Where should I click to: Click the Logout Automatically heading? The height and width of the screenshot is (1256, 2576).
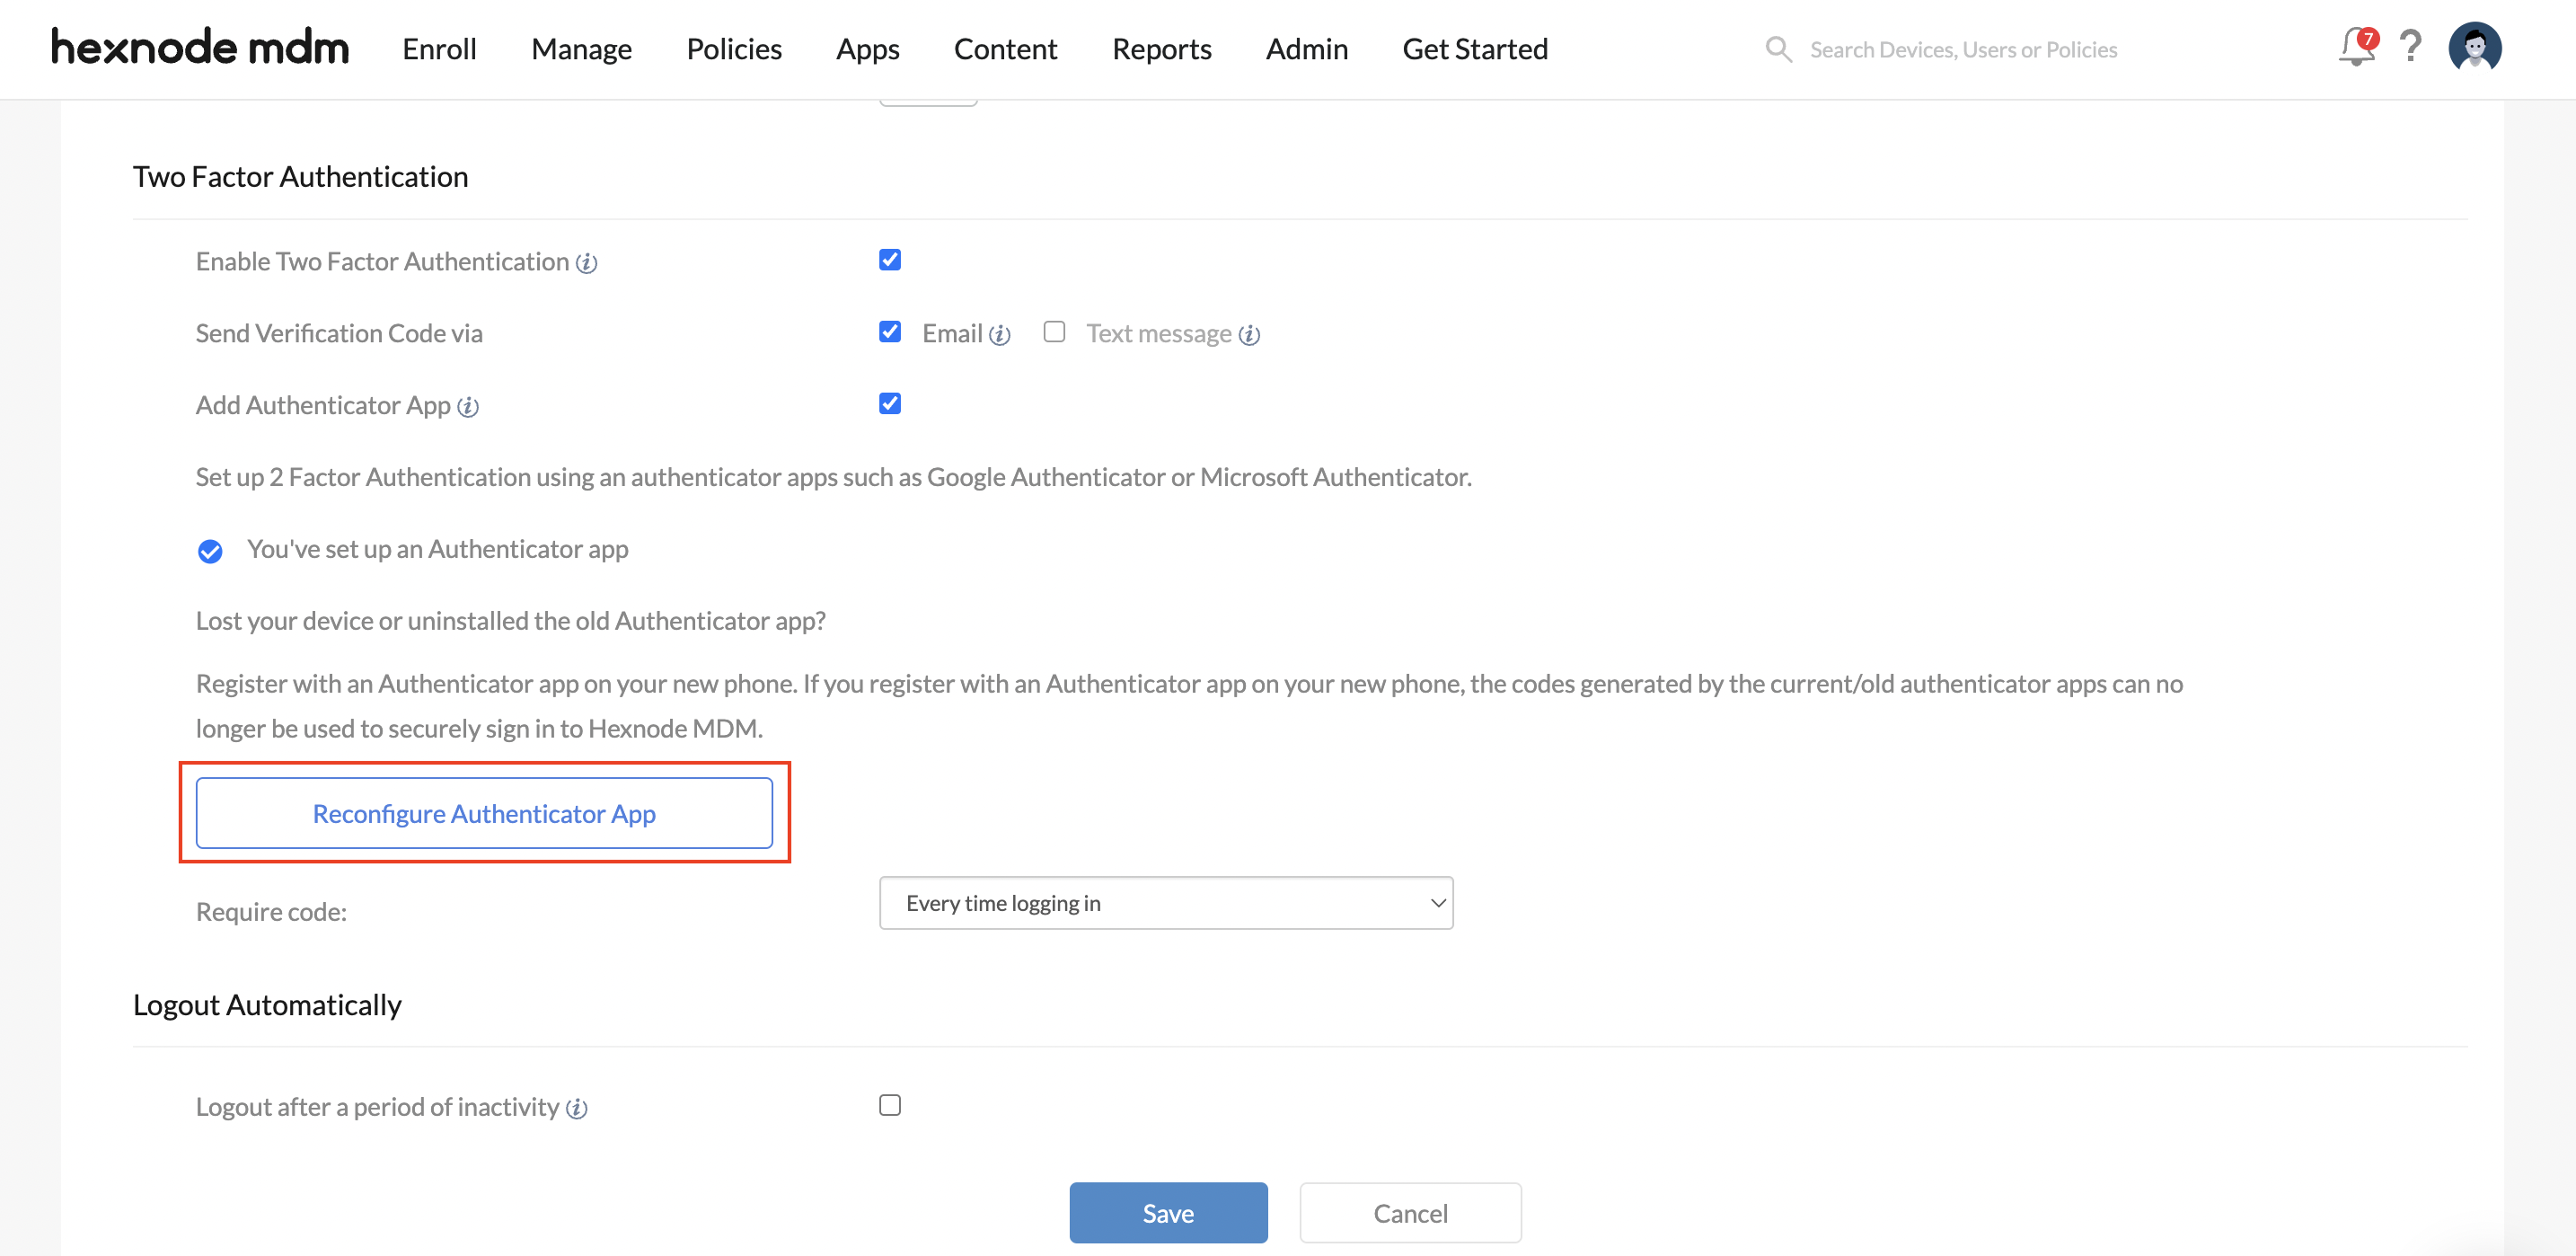(267, 1005)
